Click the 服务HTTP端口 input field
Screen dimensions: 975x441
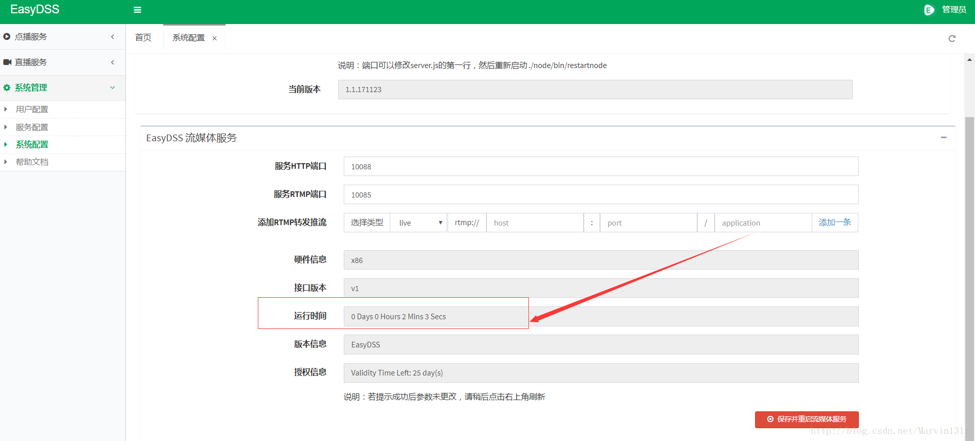click(601, 166)
